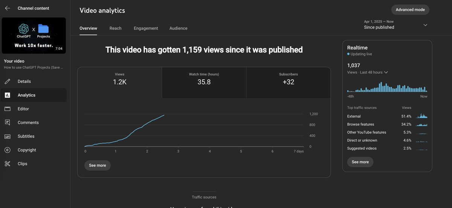Click the Subtitles icon
The width and height of the screenshot is (452, 208).
tap(8, 136)
